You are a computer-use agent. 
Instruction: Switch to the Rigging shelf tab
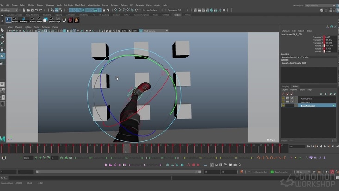59,15
